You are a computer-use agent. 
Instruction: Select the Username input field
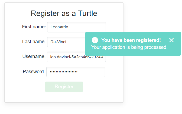(76, 57)
